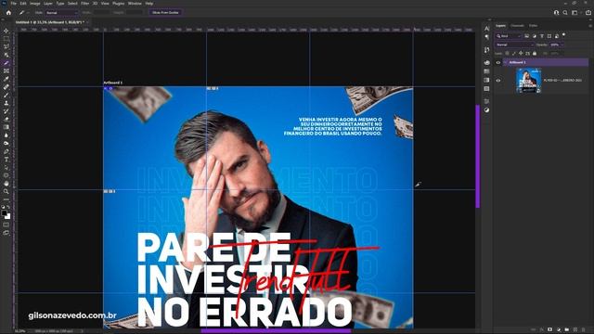Click swap foreground and background colors
The height and width of the screenshot is (334, 594).
coord(9,208)
